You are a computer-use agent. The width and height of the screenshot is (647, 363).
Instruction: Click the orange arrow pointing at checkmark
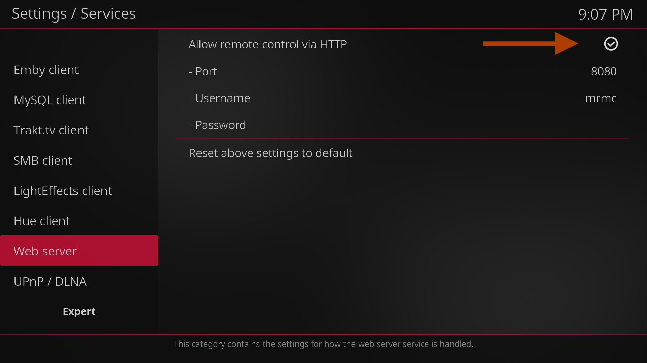[x=530, y=44]
